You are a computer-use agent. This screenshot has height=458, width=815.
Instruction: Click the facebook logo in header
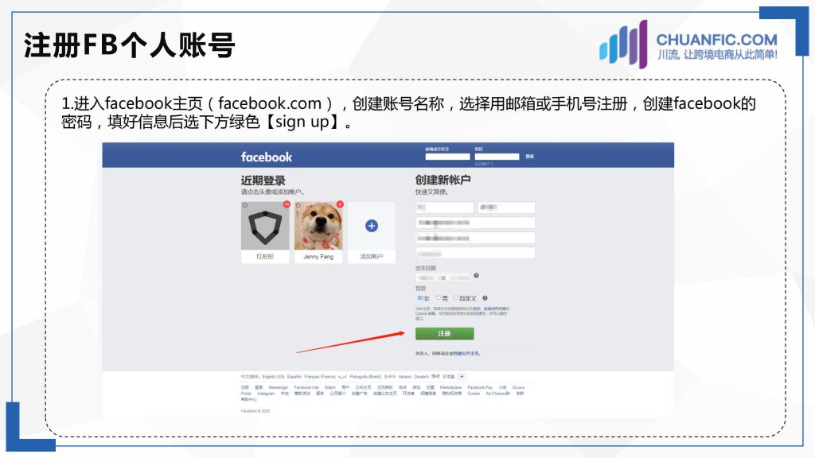[266, 157]
